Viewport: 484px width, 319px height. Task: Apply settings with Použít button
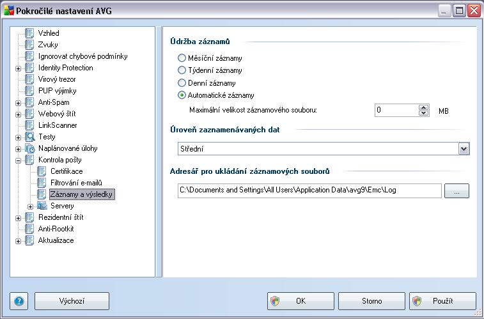point(442,301)
